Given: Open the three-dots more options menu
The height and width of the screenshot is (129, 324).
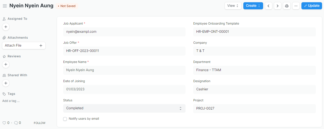Looking at the screenshot, I should 296,6.
